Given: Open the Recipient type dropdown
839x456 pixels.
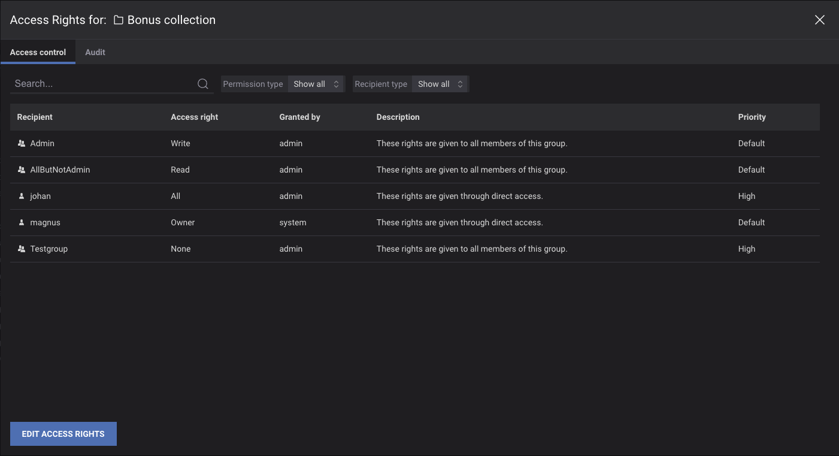Looking at the screenshot, I should 440,84.
